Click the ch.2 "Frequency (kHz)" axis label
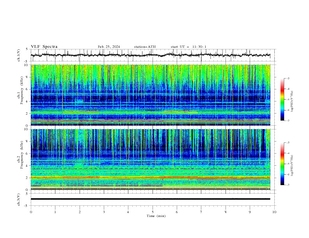 [x=21, y=154]
